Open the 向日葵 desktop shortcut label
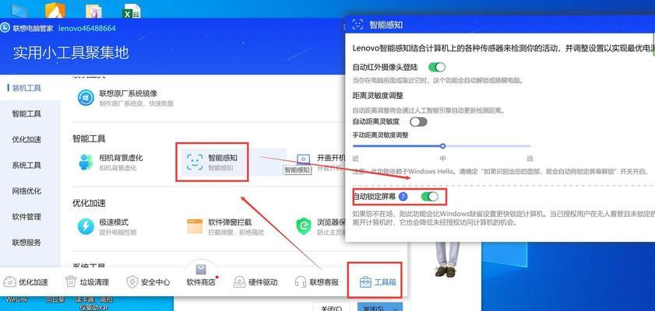 [x=55, y=299]
